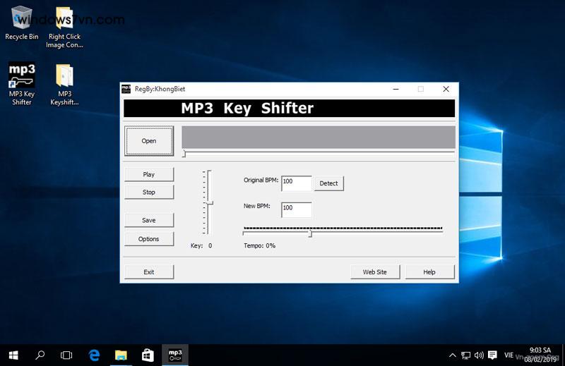Click the playback position slider thumb
This screenshot has width=565, height=366.
[x=184, y=154]
